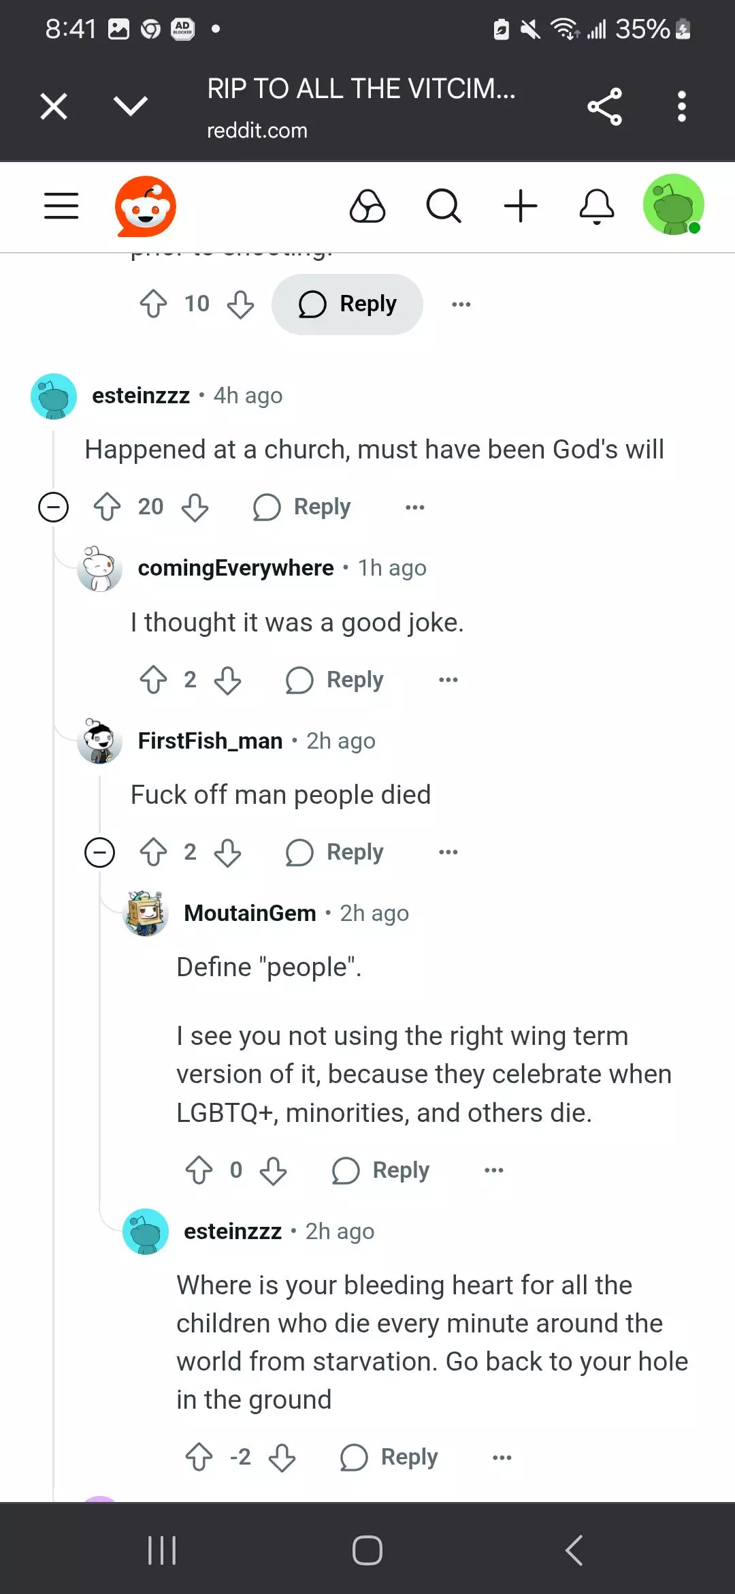The height and width of the screenshot is (1594, 735).
Task: Close the browser custom tab
Action: (54, 106)
